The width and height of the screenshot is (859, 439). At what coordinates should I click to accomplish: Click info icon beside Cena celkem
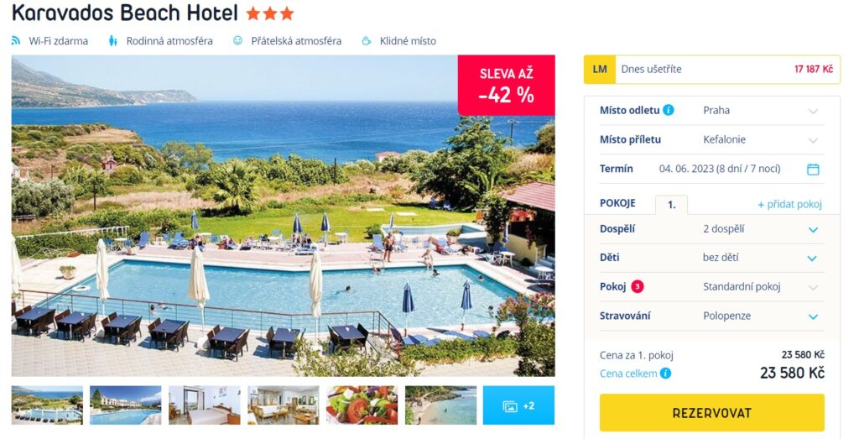(665, 374)
